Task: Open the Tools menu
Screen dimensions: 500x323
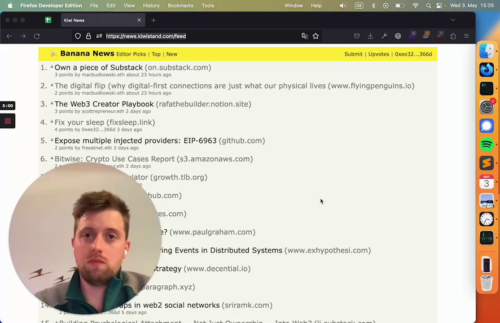Action: [x=208, y=6]
